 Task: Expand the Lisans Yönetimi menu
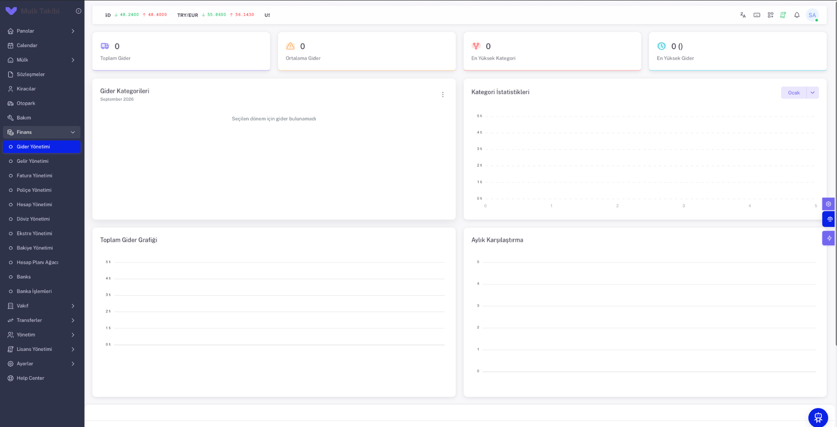pos(42,349)
